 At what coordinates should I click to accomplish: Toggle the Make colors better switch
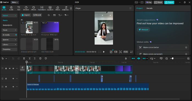(x=186, y=47)
